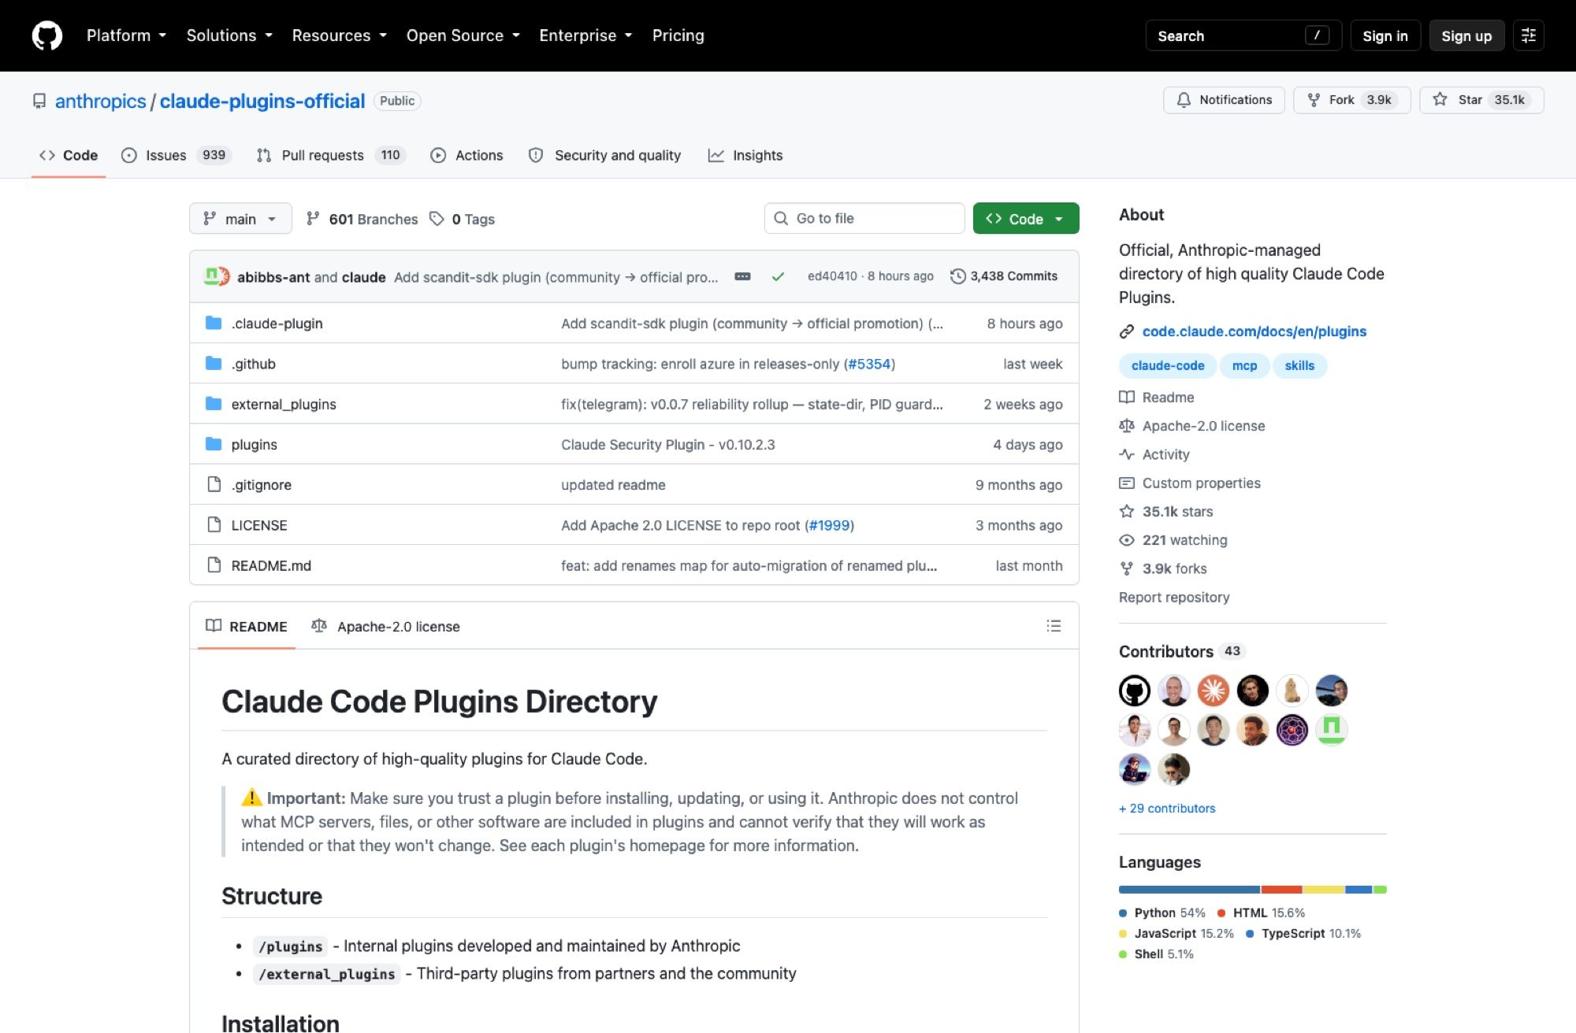Screen dimensions: 1576x1033
Task: Open the plugins folder icon
Action: click(214, 444)
